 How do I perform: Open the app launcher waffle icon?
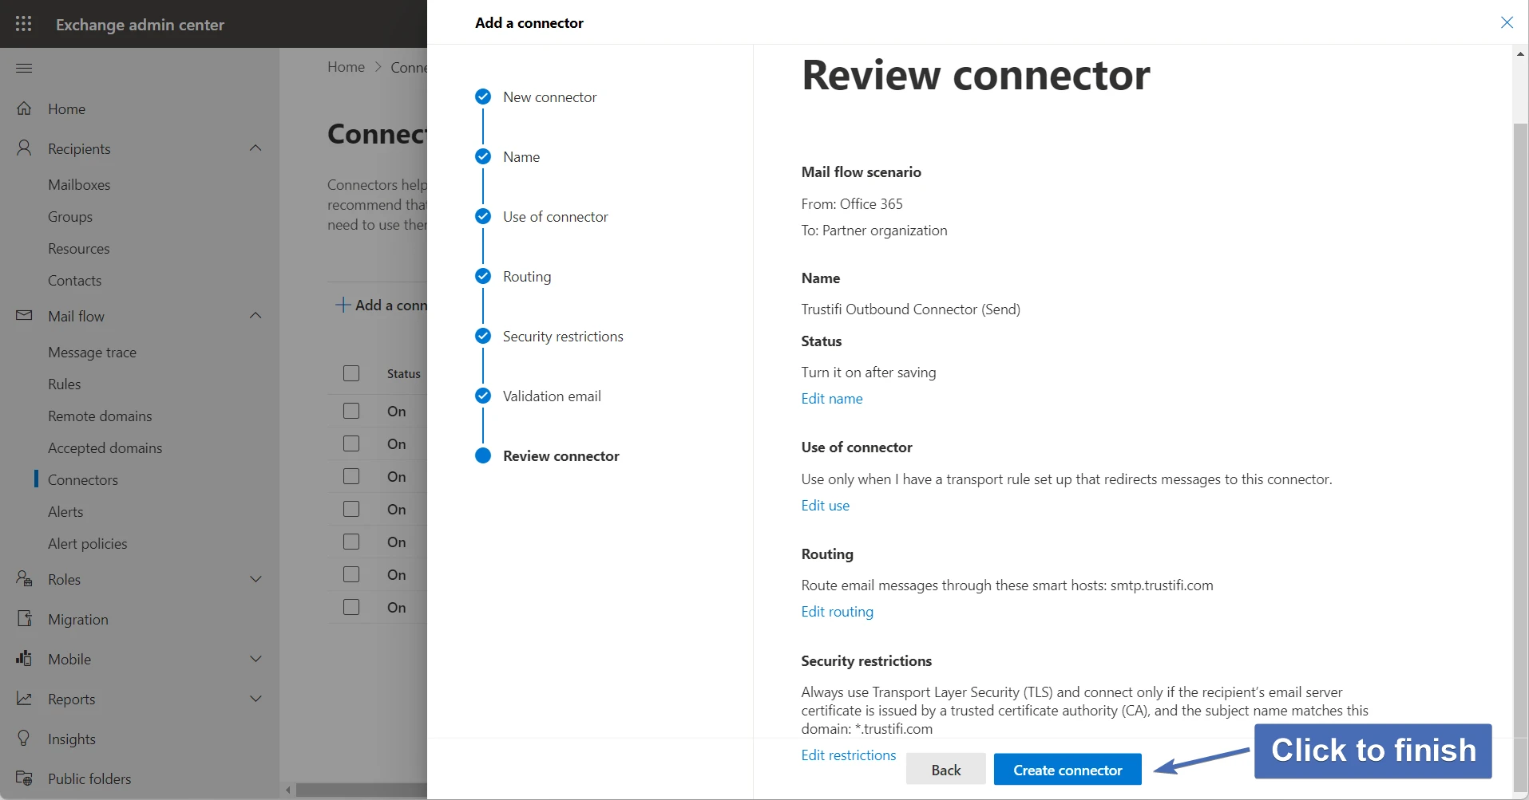click(24, 24)
